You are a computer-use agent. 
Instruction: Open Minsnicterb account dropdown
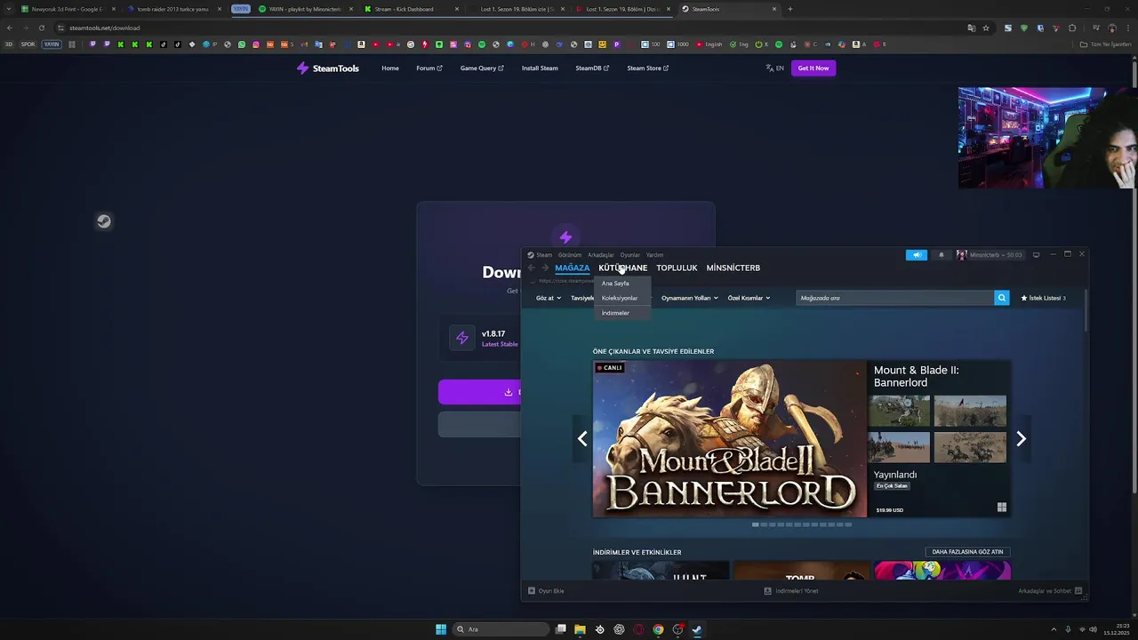click(990, 255)
